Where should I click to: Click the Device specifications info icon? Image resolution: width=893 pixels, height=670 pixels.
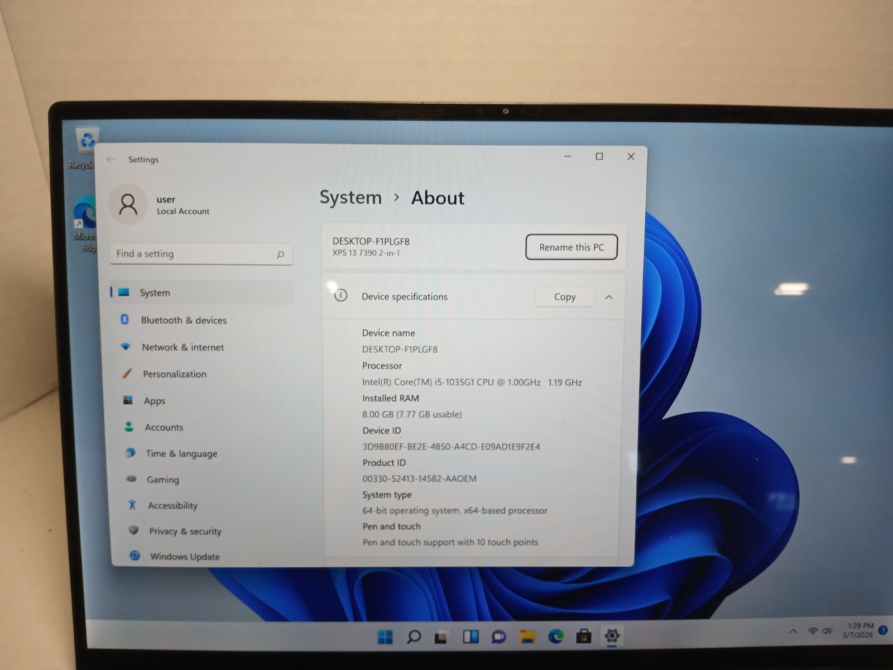click(x=340, y=295)
